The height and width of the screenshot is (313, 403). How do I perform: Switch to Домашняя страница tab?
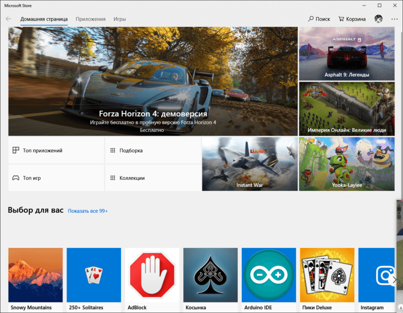click(x=44, y=19)
